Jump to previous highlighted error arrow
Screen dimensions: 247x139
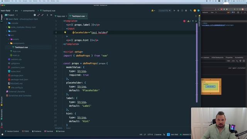click(193, 21)
